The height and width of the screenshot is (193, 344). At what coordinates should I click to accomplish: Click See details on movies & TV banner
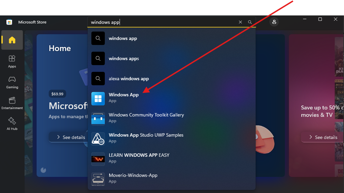(322, 137)
